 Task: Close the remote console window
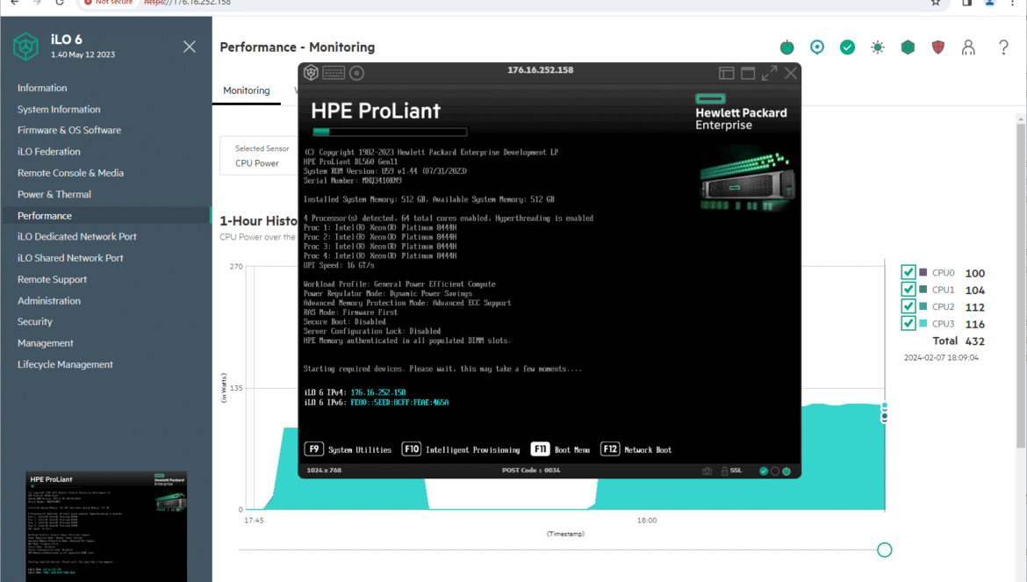tap(791, 73)
